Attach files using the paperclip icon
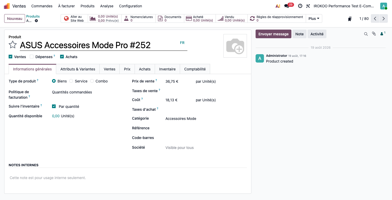 (374, 34)
